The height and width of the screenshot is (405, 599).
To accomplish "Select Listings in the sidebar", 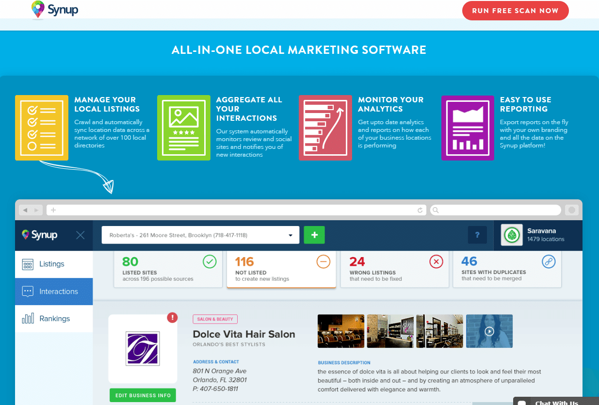I will 54,264.
